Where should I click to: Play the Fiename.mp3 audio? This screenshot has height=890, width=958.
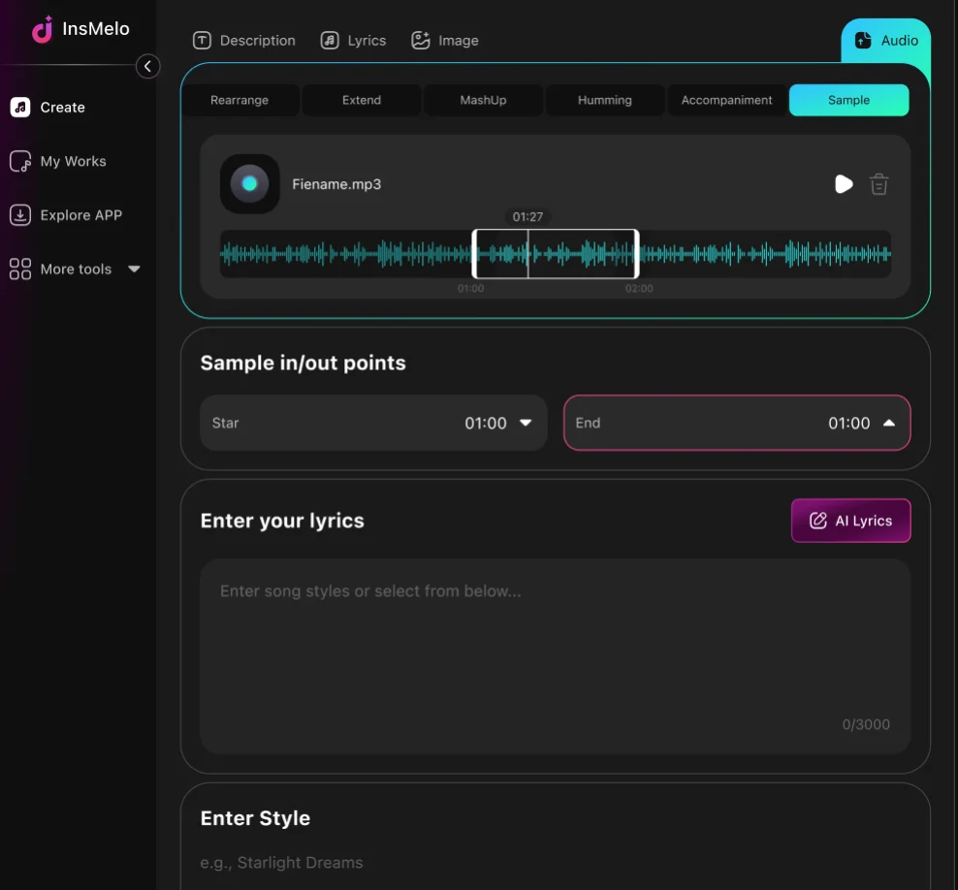(844, 184)
